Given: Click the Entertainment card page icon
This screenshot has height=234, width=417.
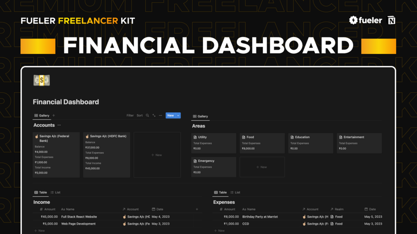Looking at the screenshot, I should 341,137.
